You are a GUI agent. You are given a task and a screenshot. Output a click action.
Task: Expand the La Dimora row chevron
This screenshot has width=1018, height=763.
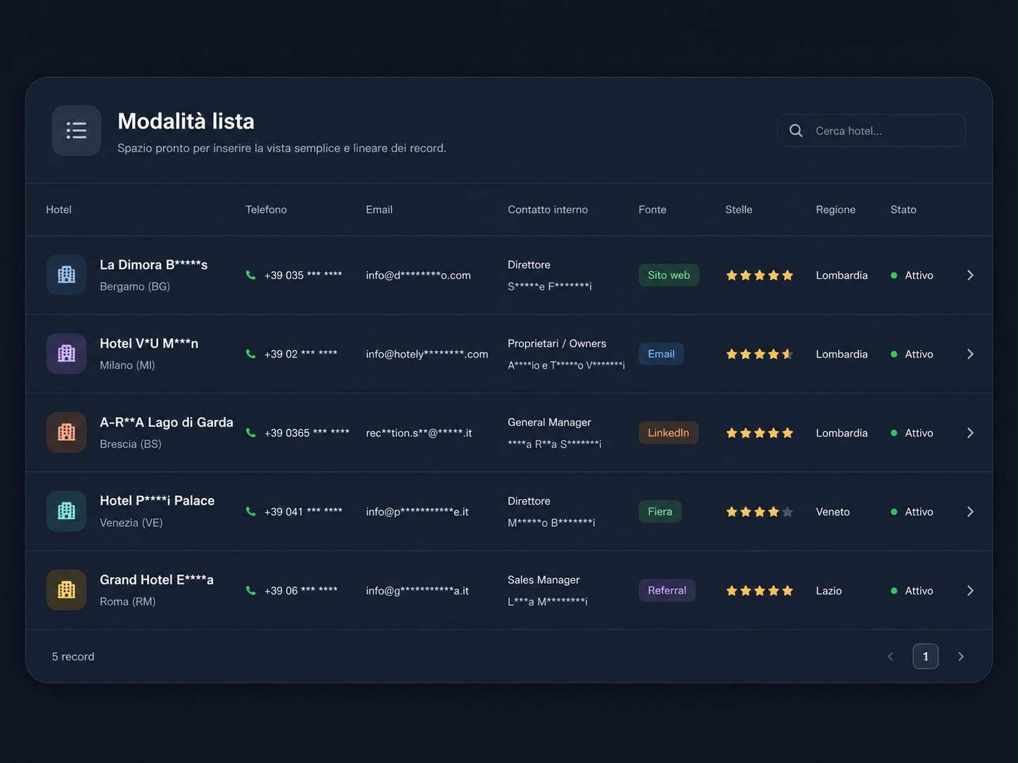point(970,275)
